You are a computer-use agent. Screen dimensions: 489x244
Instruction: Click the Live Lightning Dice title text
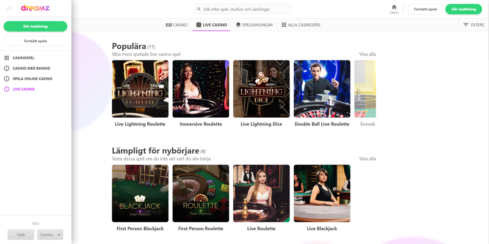point(261,124)
